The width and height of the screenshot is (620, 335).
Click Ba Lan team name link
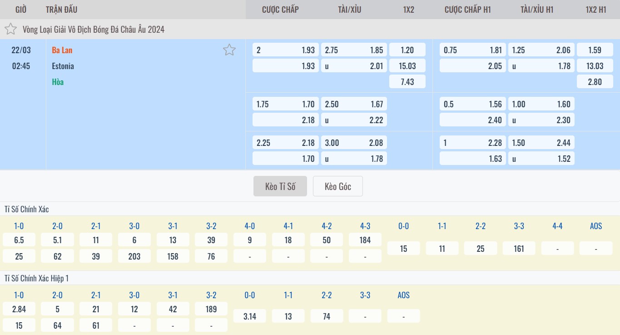point(62,50)
